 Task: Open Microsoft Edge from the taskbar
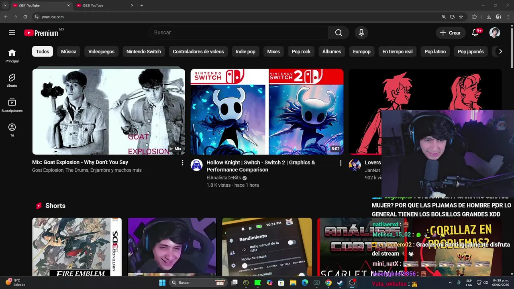304,283
